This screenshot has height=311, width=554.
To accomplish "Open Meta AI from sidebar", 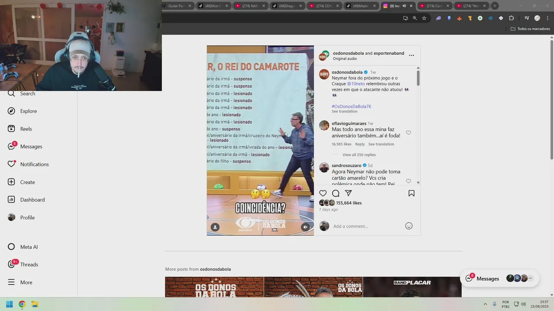I will pyautogui.click(x=23, y=247).
